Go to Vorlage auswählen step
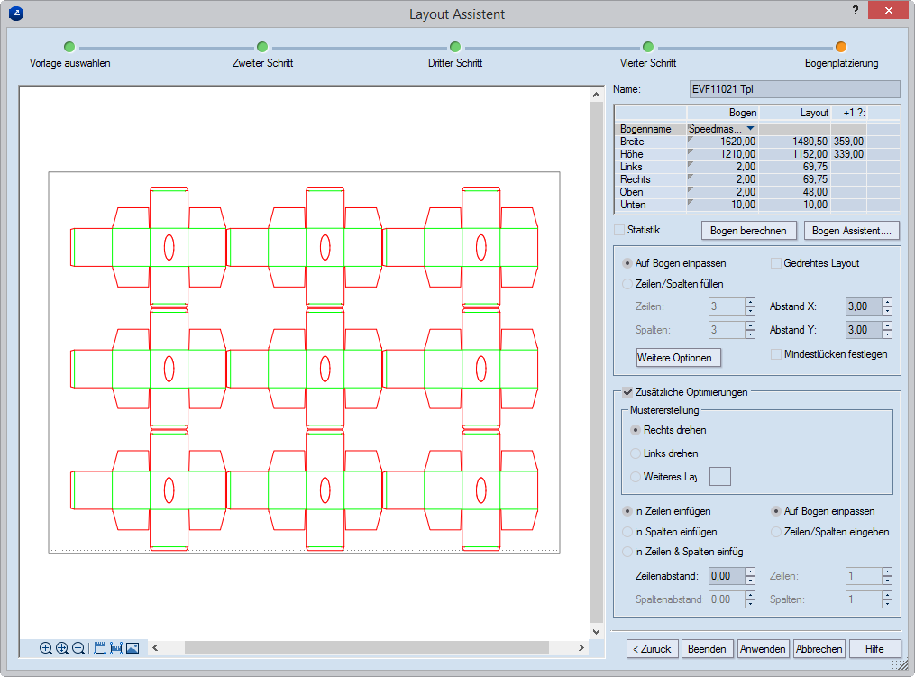 69,47
